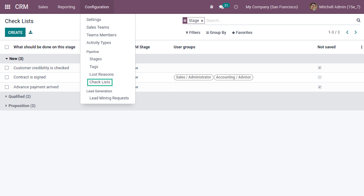Viewport: 364px width, 196px height.
Task: Open Mitchell Admin user menu
Action: 335,7
